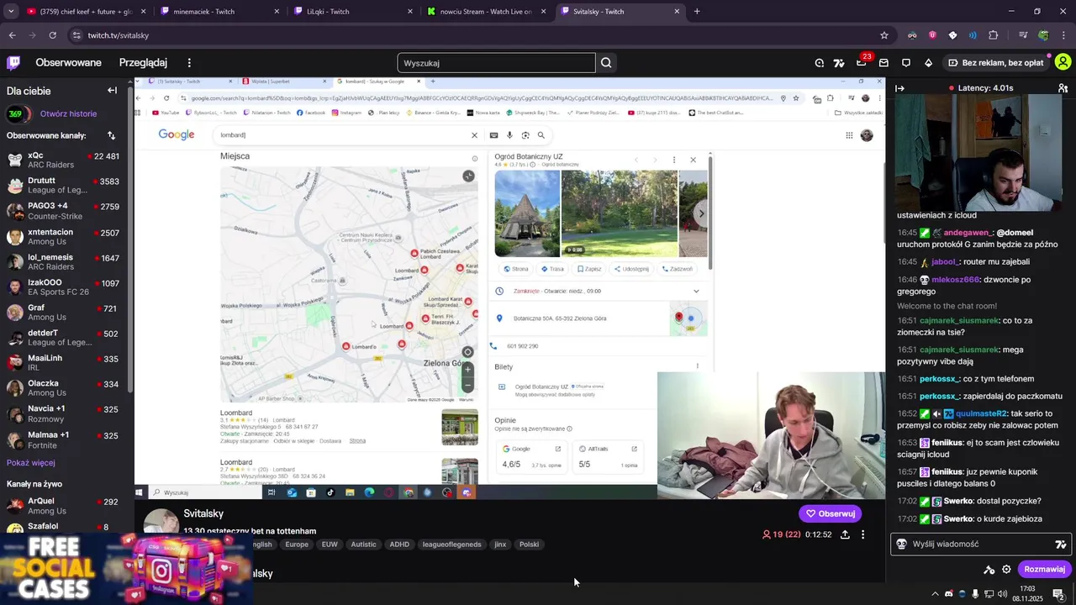Switch to the minemaciek - Twitch tab
Screen dimensions: 1076x605
[218, 12]
